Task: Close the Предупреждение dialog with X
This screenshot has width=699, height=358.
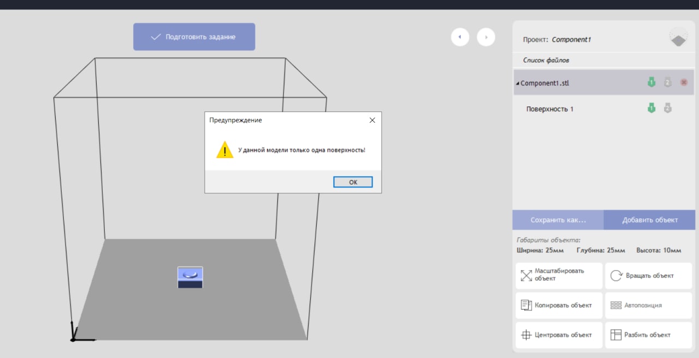Action: pyautogui.click(x=372, y=120)
